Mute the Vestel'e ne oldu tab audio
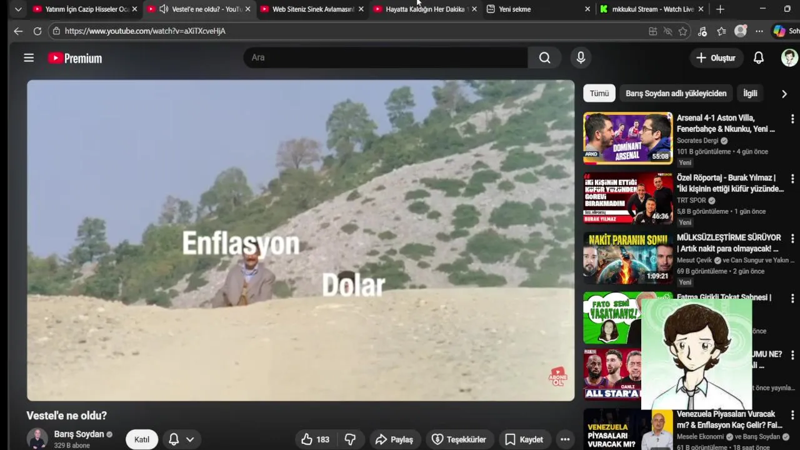Image resolution: width=800 pixels, height=450 pixels. [164, 9]
